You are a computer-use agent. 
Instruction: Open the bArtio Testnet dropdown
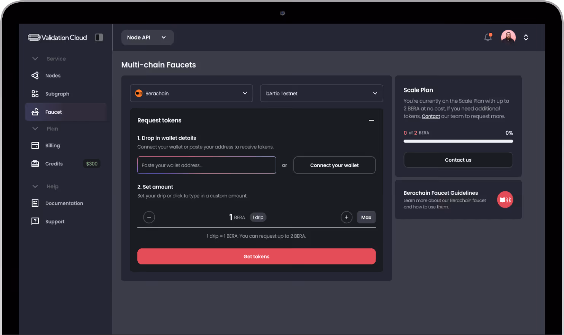point(322,93)
